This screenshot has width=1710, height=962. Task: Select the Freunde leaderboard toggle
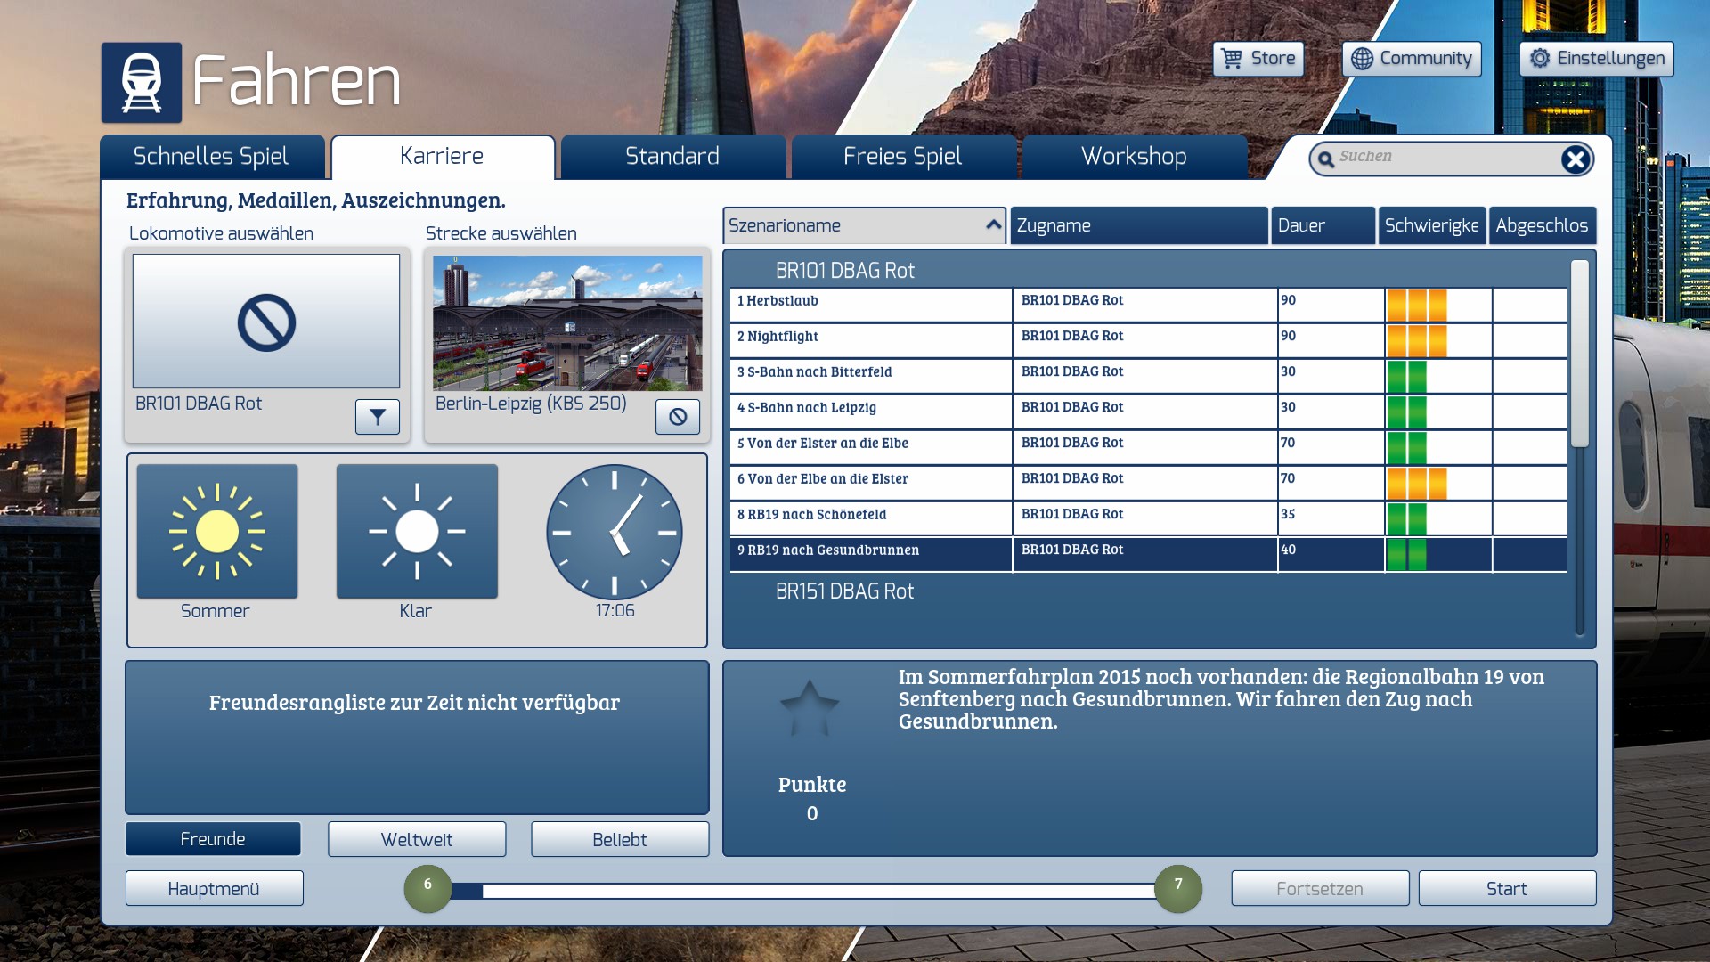coord(213,839)
